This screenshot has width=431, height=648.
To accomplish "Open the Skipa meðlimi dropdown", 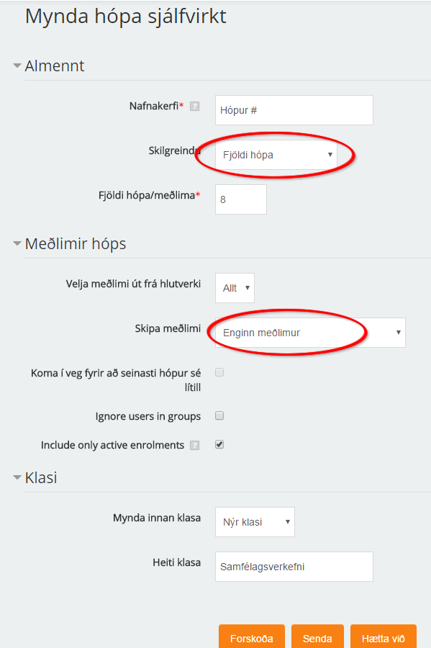I will pyautogui.click(x=309, y=332).
